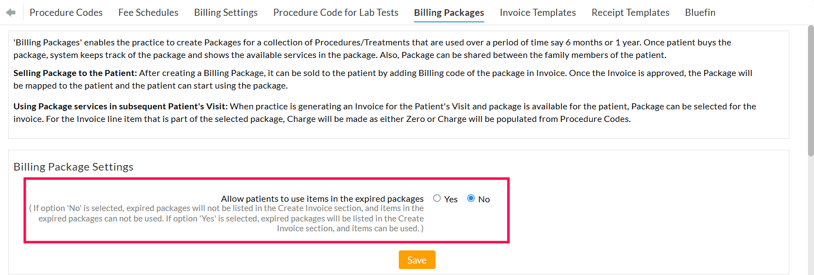
Task: Click the gray help note about option 'No'
Action: [230, 218]
